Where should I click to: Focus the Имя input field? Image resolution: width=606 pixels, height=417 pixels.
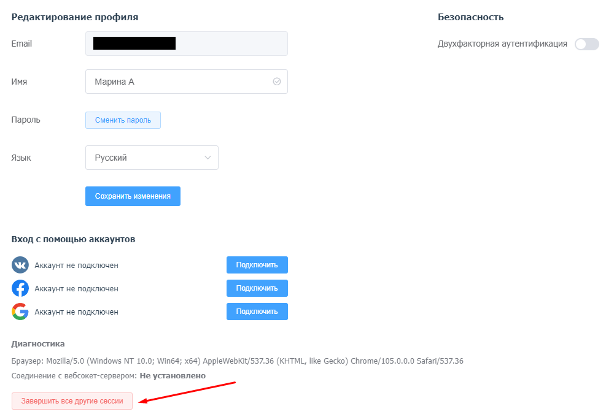tap(186, 82)
